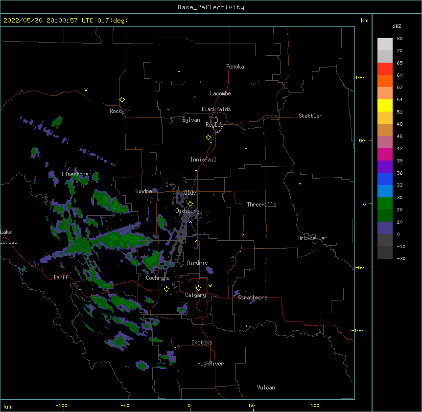422x412 pixels.
Task: Click the Lacombe city label
Action: (220, 93)
